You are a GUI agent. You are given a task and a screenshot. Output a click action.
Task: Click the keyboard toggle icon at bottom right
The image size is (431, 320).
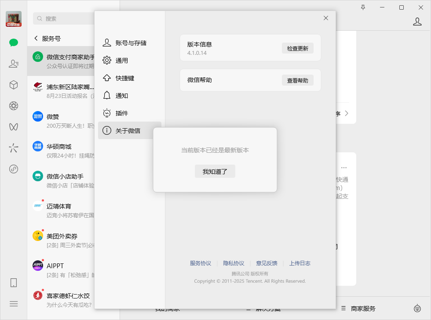(417, 309)
